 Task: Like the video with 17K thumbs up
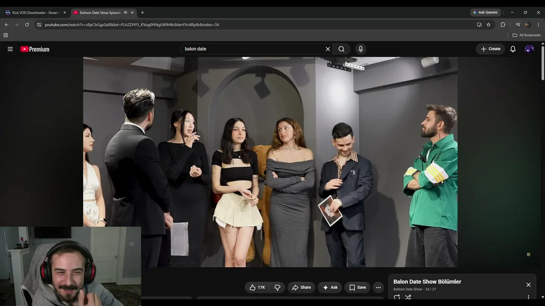(x=257, y=287)
